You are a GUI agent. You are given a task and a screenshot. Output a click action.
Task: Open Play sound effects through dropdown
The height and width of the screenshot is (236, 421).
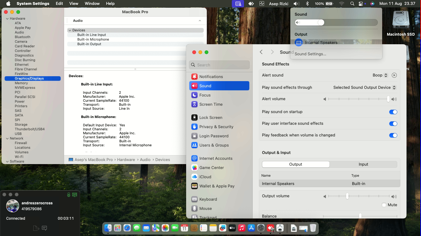tap(364, 88)
